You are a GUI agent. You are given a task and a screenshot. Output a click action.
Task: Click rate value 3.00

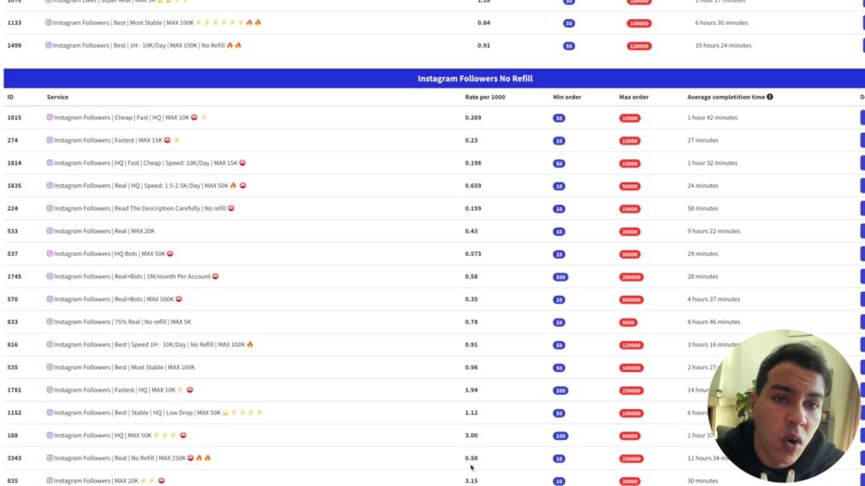tap(471, 435)
